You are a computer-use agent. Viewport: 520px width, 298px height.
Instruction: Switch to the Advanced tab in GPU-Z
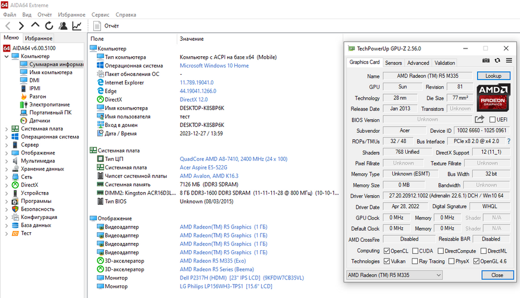[418, 63]
